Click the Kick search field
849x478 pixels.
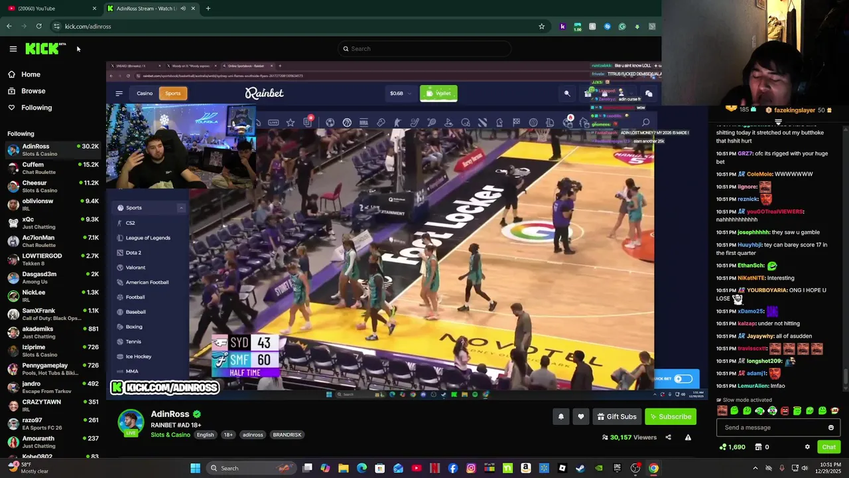click(424, 48)
